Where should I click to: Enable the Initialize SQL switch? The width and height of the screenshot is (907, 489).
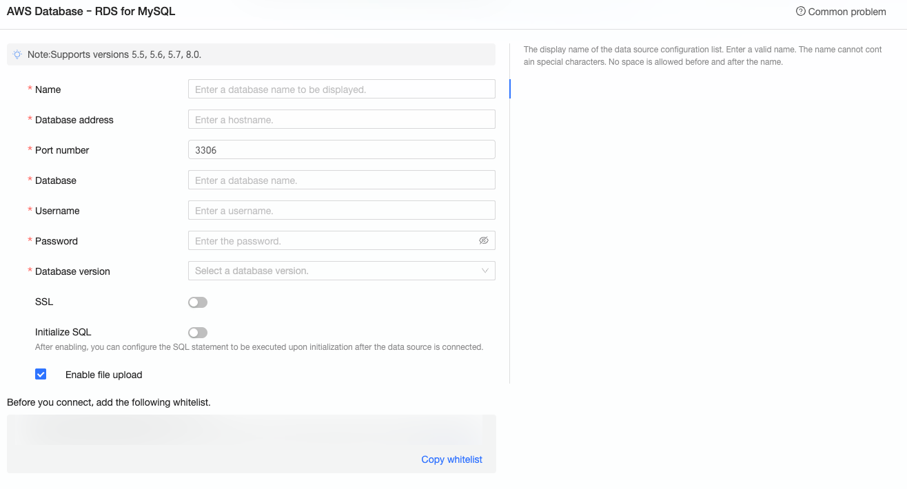198,333
